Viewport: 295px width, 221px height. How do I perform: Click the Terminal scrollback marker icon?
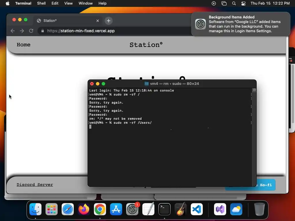click(254, 90)
